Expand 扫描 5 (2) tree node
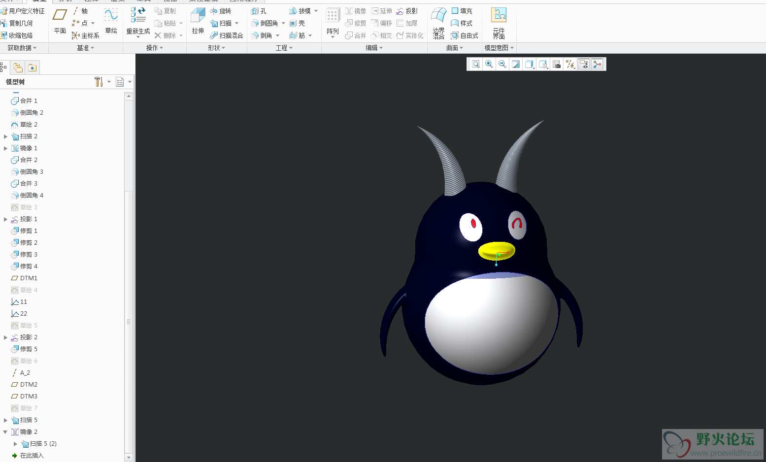This screenshot has height=462, width=766. (x=15, y=444)
